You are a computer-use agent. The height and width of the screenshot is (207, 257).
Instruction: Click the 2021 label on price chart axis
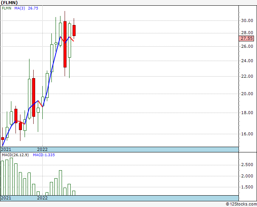point(6,149)
